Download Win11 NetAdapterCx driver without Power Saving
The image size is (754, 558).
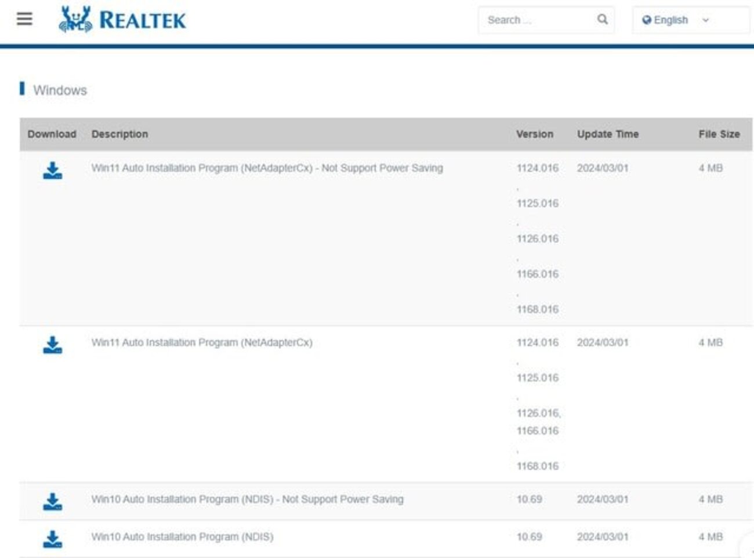coord(52,169)
